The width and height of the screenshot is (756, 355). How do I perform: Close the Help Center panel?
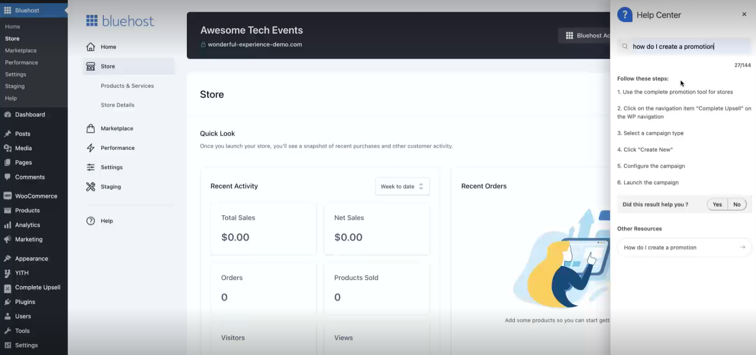[744, 14]
